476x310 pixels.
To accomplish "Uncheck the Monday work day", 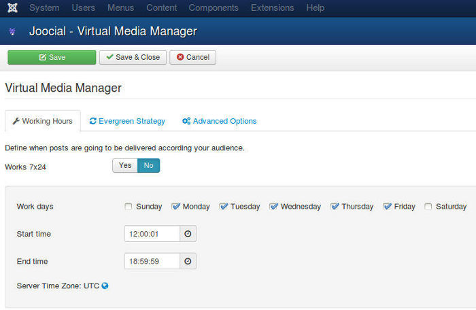I will [175, 207].
